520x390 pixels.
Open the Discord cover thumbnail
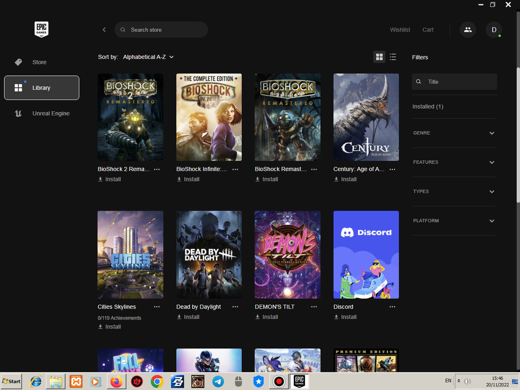click(x=366, y=254)
